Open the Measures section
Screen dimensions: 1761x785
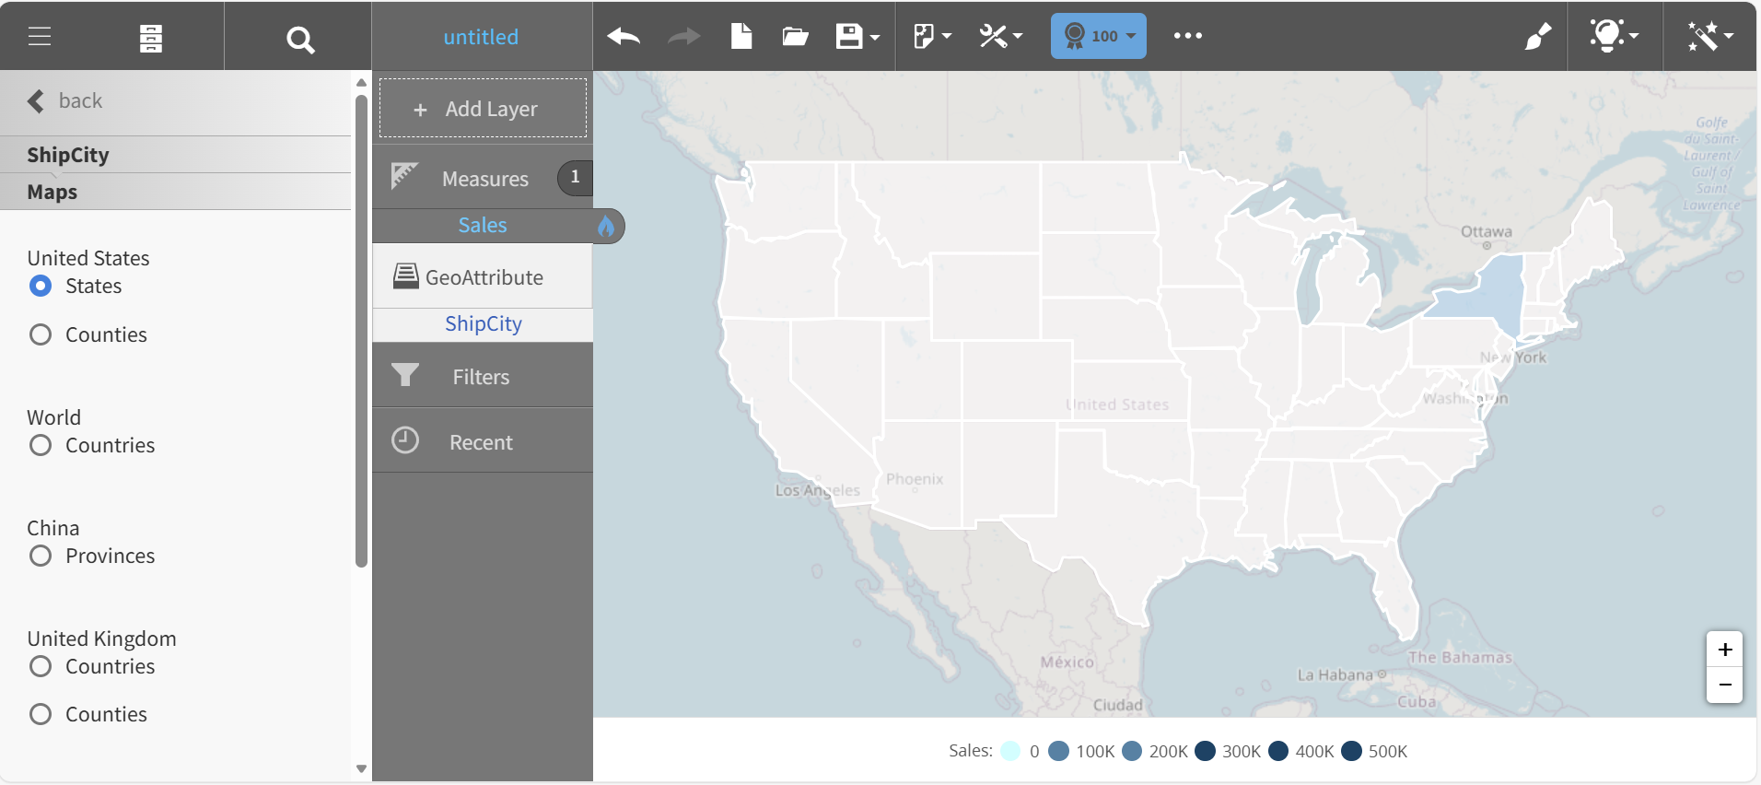pos(484,179)
